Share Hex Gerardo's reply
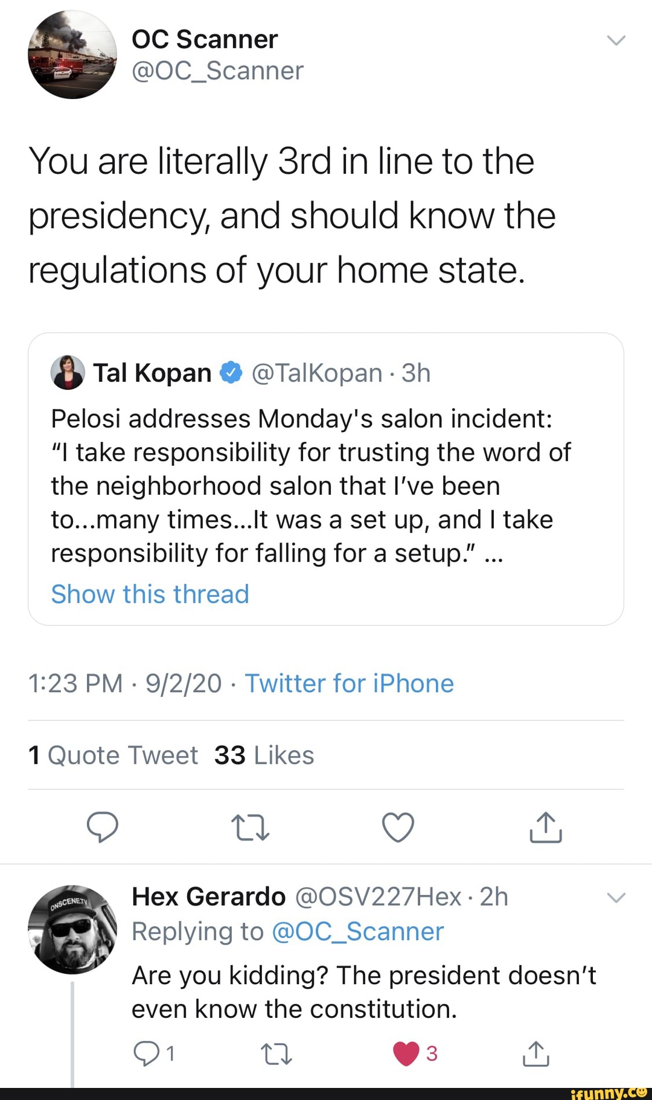Image resolution: width=652 pixels, height=1100 pixels. tap(536, 1054)
